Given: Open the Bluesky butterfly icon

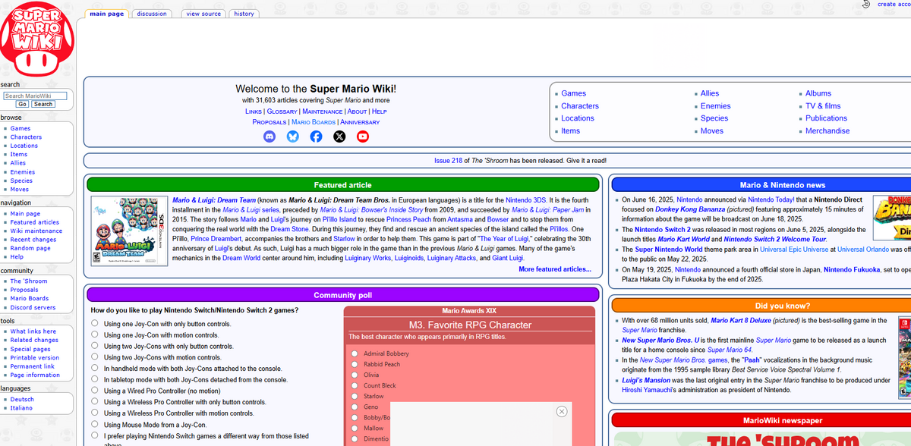Looking at the screenshot, I should pos(293,137).
